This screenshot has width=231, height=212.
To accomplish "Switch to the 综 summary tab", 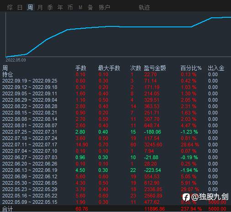I will pyautogui.click(x=10, y=7).
